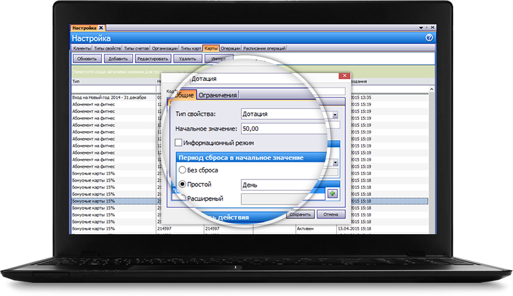This screenshot has width=513, height=296.
Task: Open the Расписание операций tab
Action: [x=264, y=48]
